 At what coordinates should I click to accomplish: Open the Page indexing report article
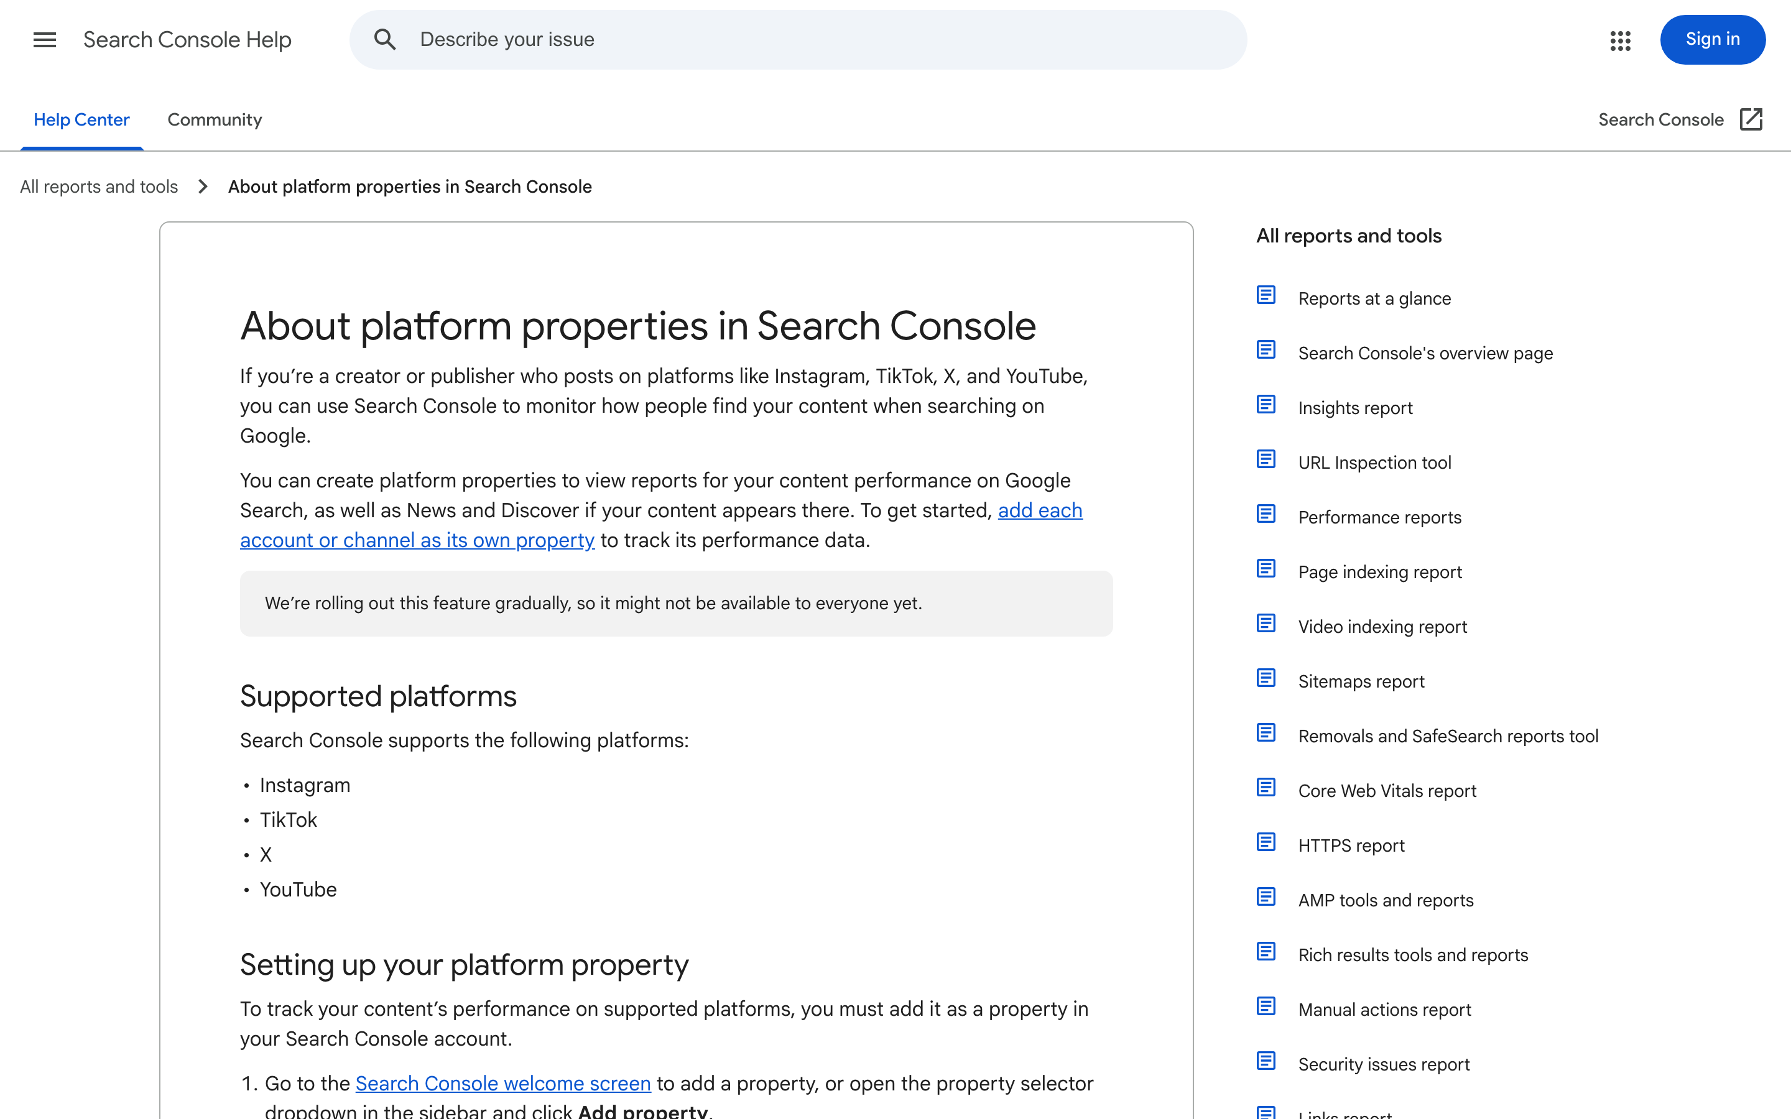tap(1379, 572)
